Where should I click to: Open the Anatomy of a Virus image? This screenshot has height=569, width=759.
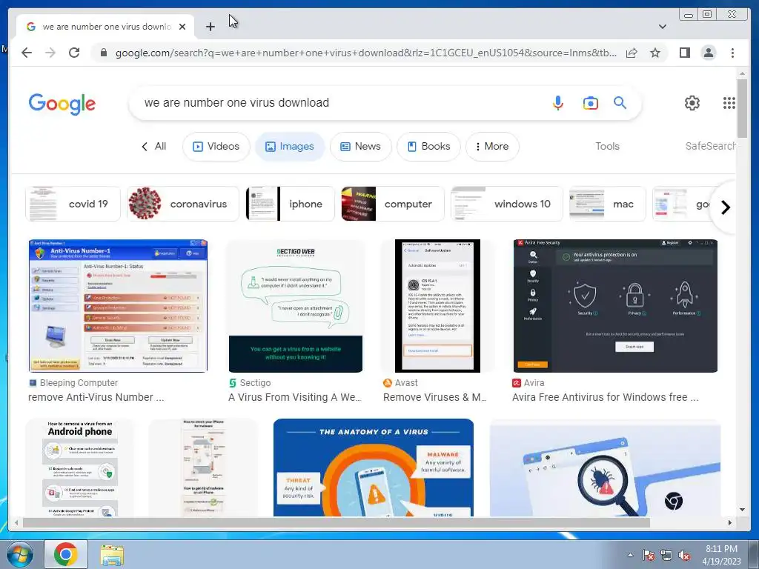(x=374, y=467)
